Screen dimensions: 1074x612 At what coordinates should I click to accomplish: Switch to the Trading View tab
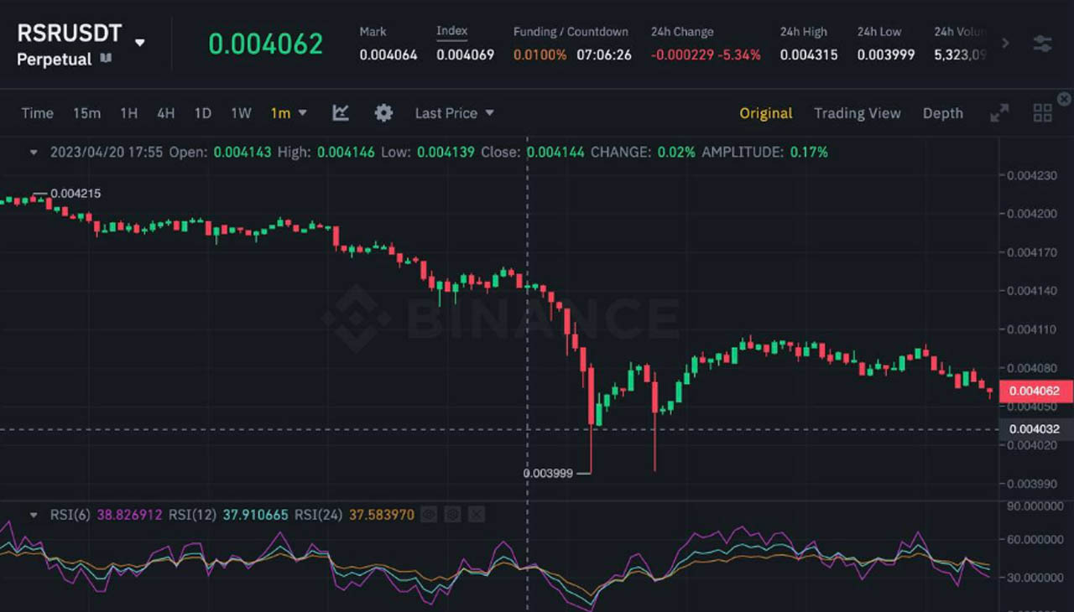(858, 112)
